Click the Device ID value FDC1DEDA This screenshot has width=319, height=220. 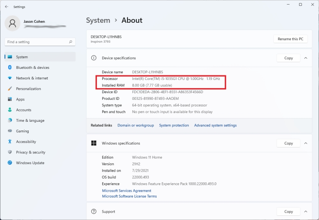point(167,92)
